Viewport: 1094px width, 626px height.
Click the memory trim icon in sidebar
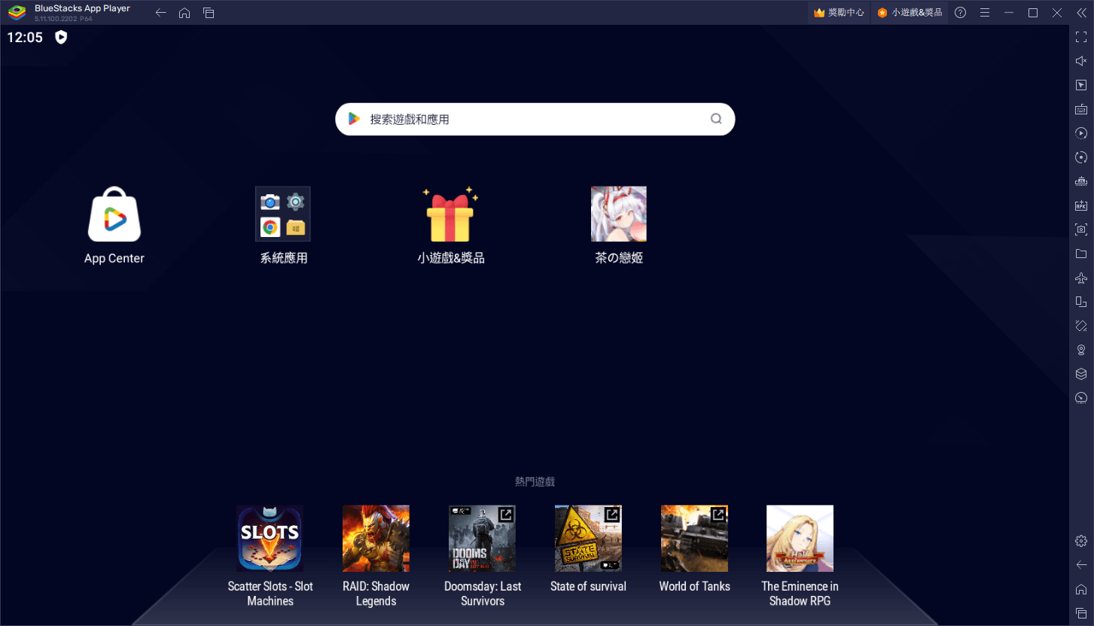(1081, 181)
